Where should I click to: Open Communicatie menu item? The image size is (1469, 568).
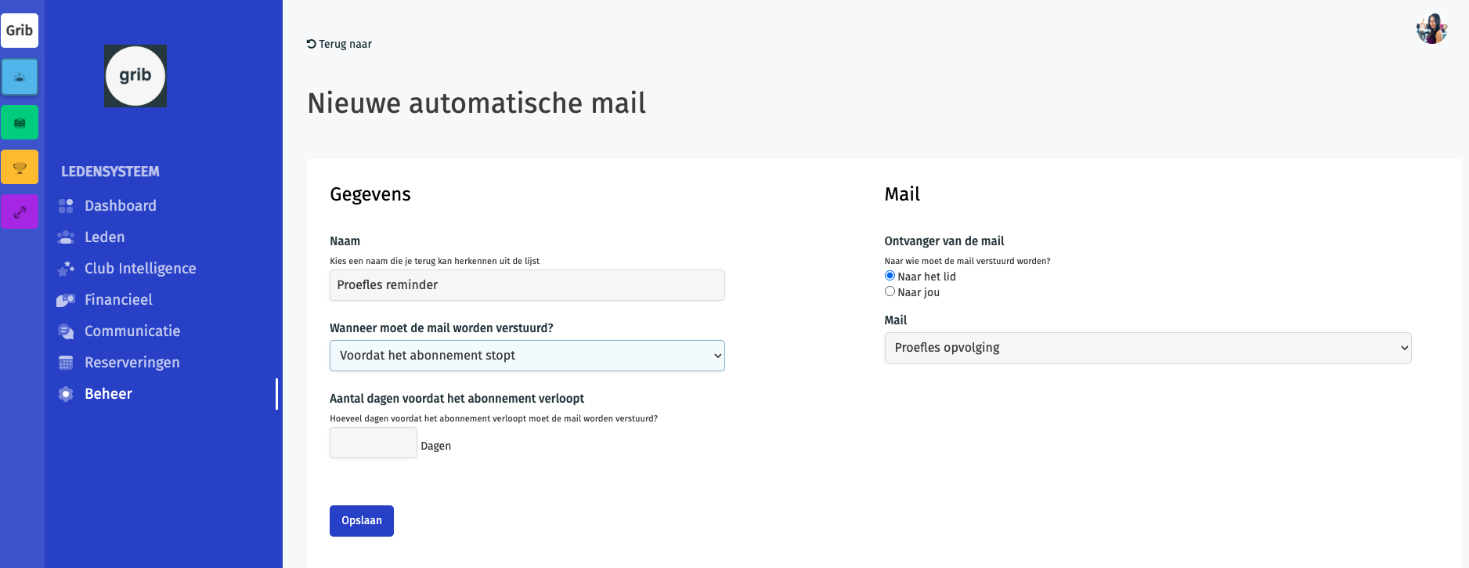pos(132,331)
